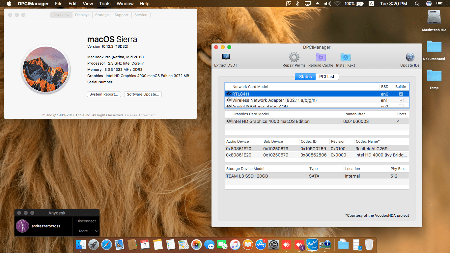Select the Temp desktop folder
This screenshot has width=450, height=253.
pos(434,75)
